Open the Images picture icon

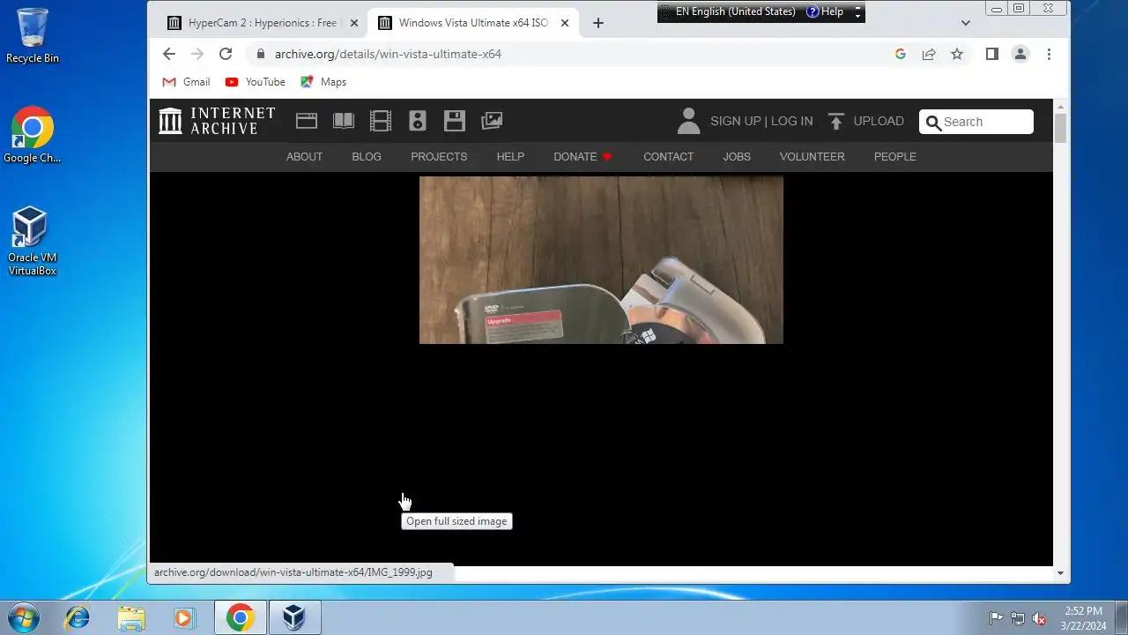(492, 121)
